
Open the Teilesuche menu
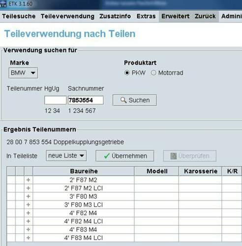(19, 16)
